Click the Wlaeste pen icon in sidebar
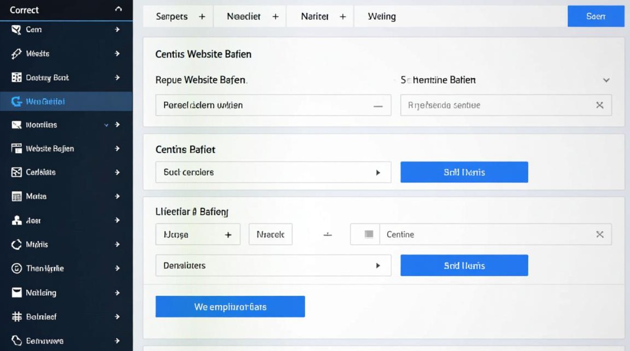The width and height of the screenshot is (630, 351). point(17,54)
